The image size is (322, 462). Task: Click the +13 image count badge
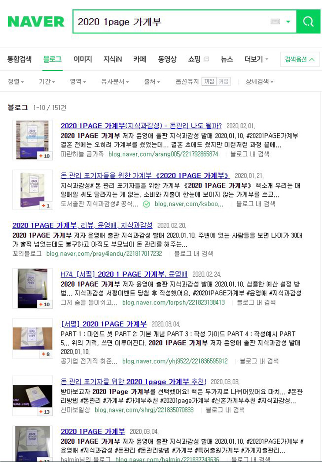(45, 412)
